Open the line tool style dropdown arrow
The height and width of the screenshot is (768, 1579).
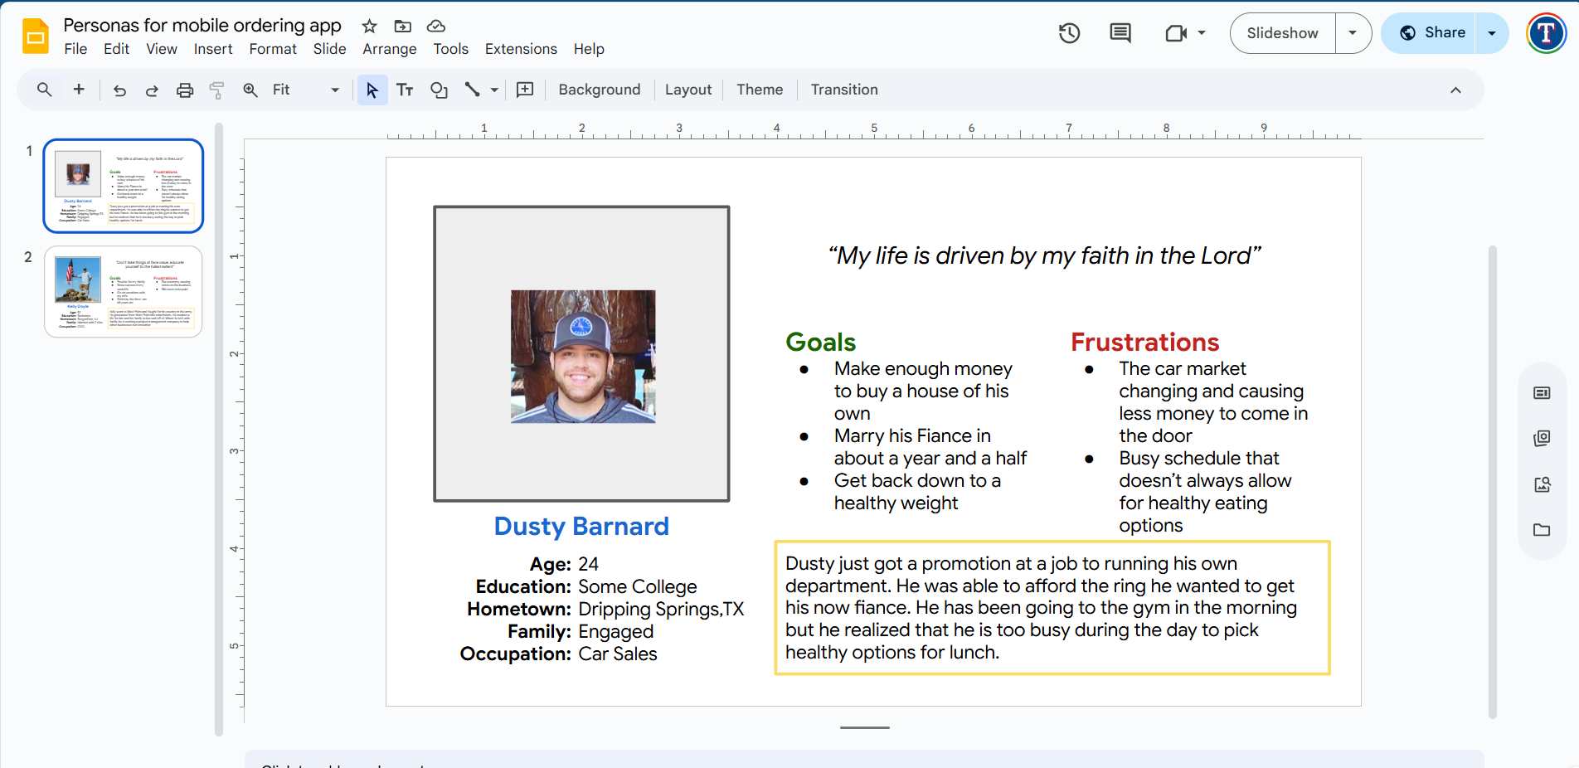pos(493,90)
